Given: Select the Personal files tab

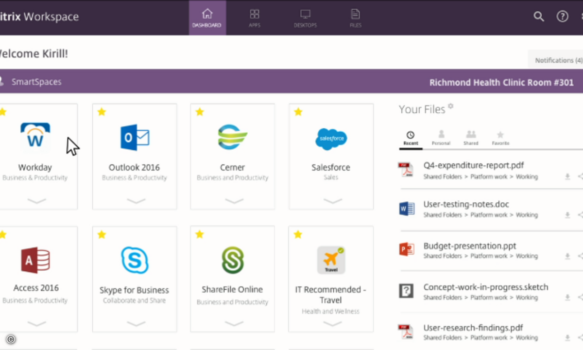Looking at the screenshot, I should click(x=441, y=139).
